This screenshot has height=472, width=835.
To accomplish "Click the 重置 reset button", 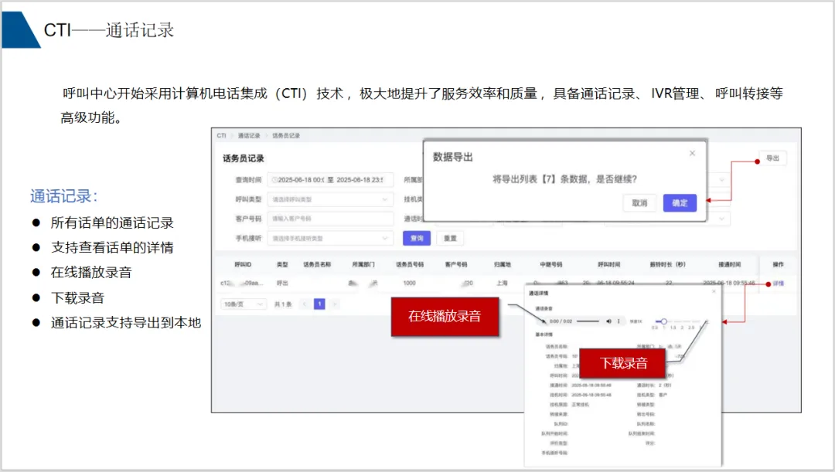I will [450, 239].
